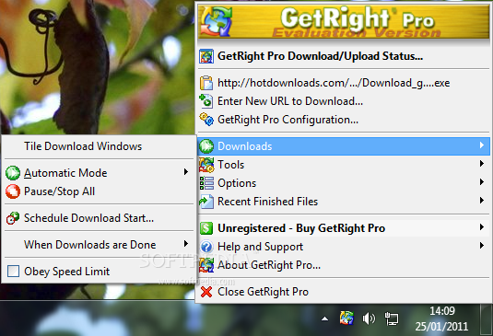This screenshot has height=336, width=493.
Task: Open About GetRight Pro...
Action: [344, 265]
